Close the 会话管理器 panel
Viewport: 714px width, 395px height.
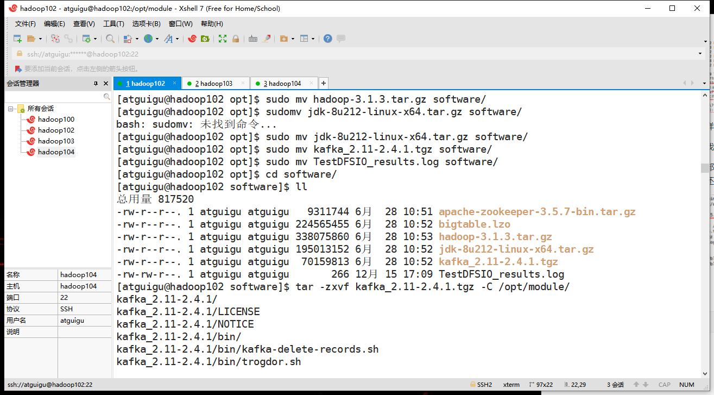pos(106,84)
